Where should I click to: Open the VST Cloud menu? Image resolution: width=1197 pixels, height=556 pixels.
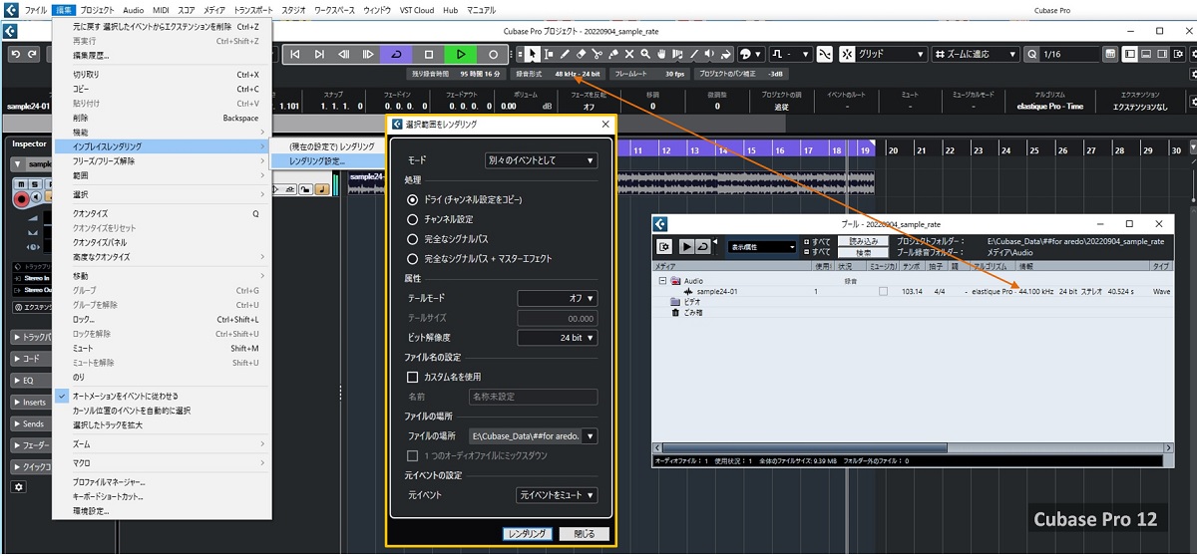[x=417, y=9]
